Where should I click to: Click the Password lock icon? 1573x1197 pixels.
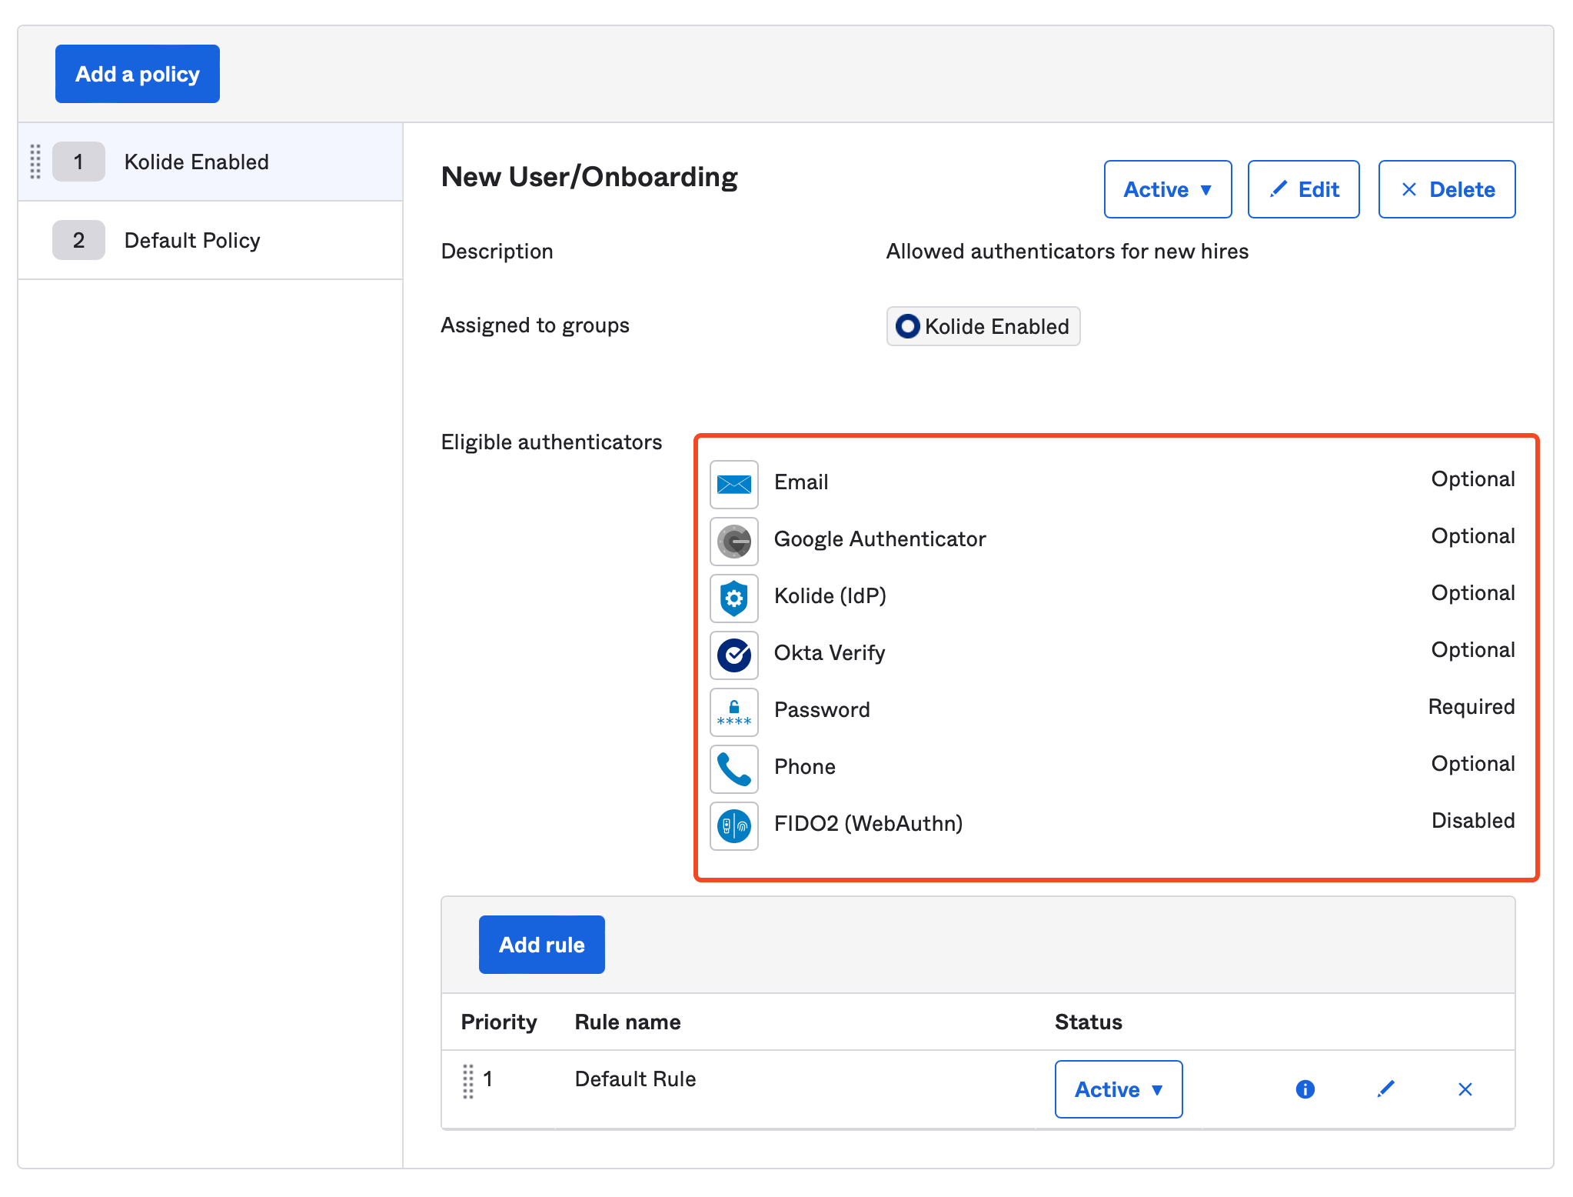[734, 712]
